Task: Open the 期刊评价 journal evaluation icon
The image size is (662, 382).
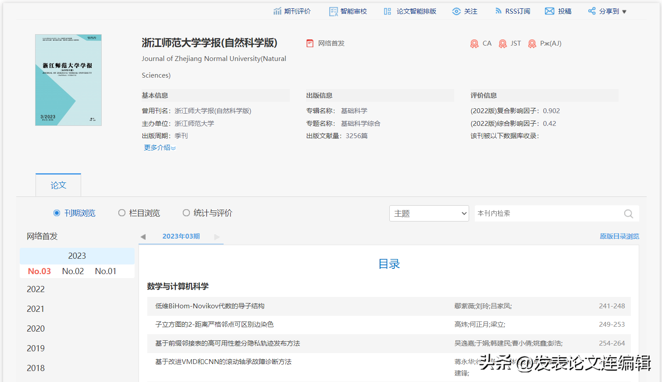Action: [x=277, y=11]
